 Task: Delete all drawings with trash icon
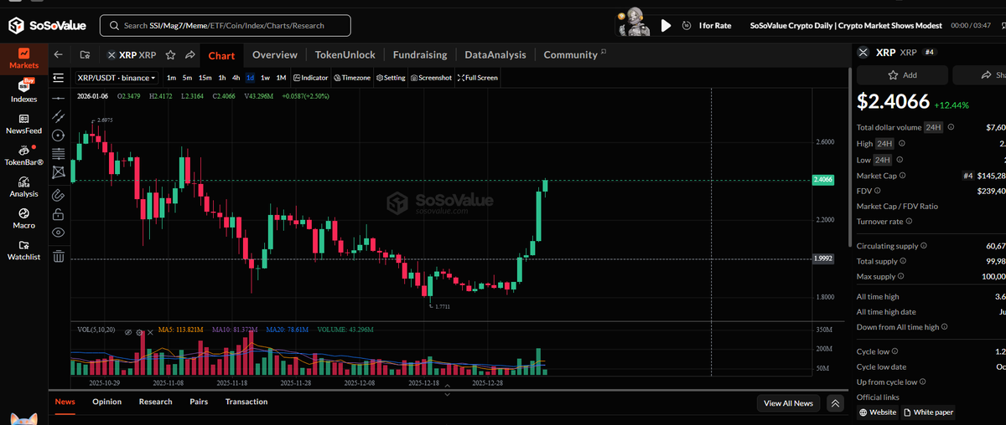coord(59,256)
